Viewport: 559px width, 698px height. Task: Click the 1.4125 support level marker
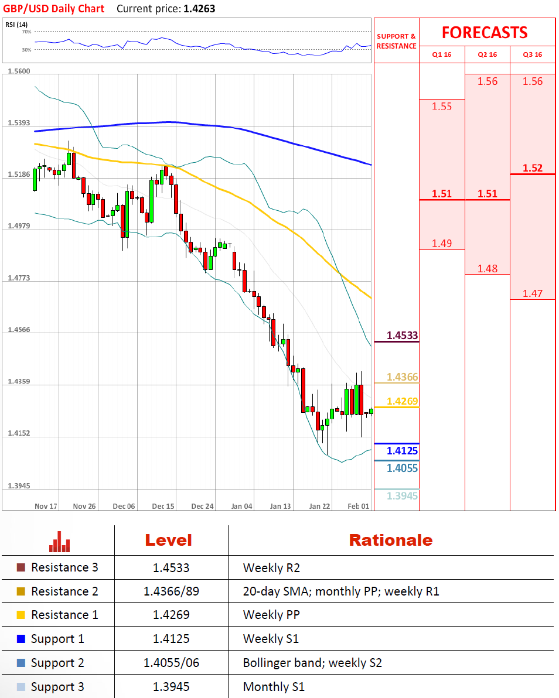pos(402,450)
